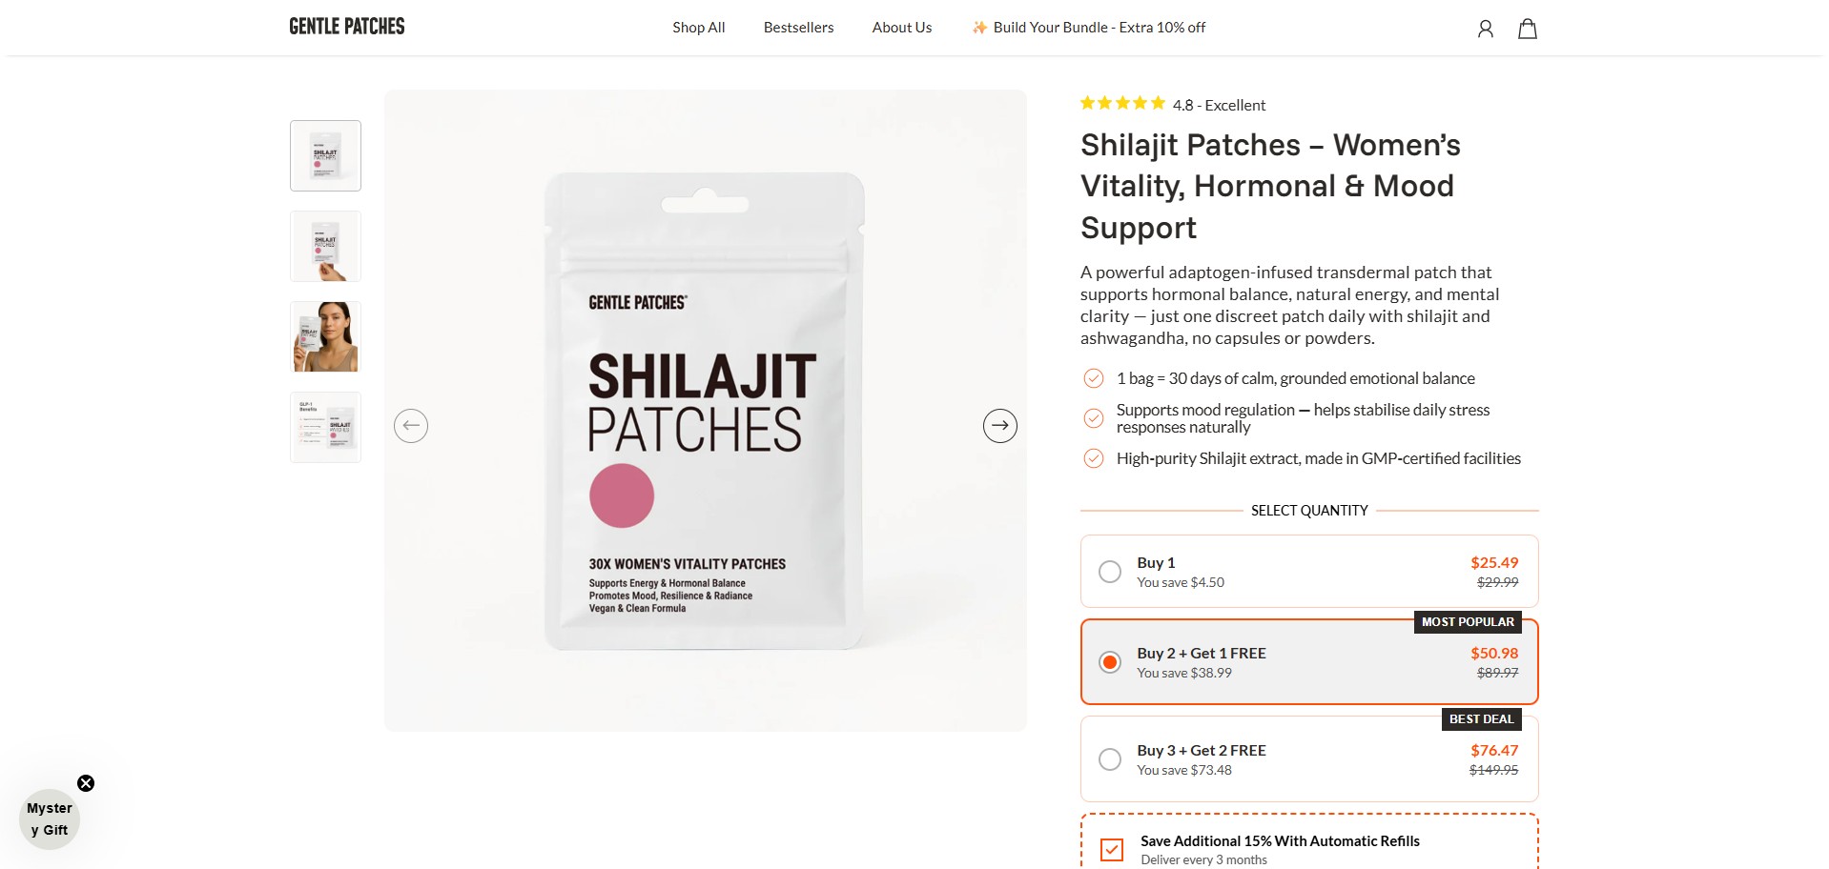Image resolution: width=1829 pixels, height=869 pixels.
Task: Open the About Us page
Action: pos(901,28)
